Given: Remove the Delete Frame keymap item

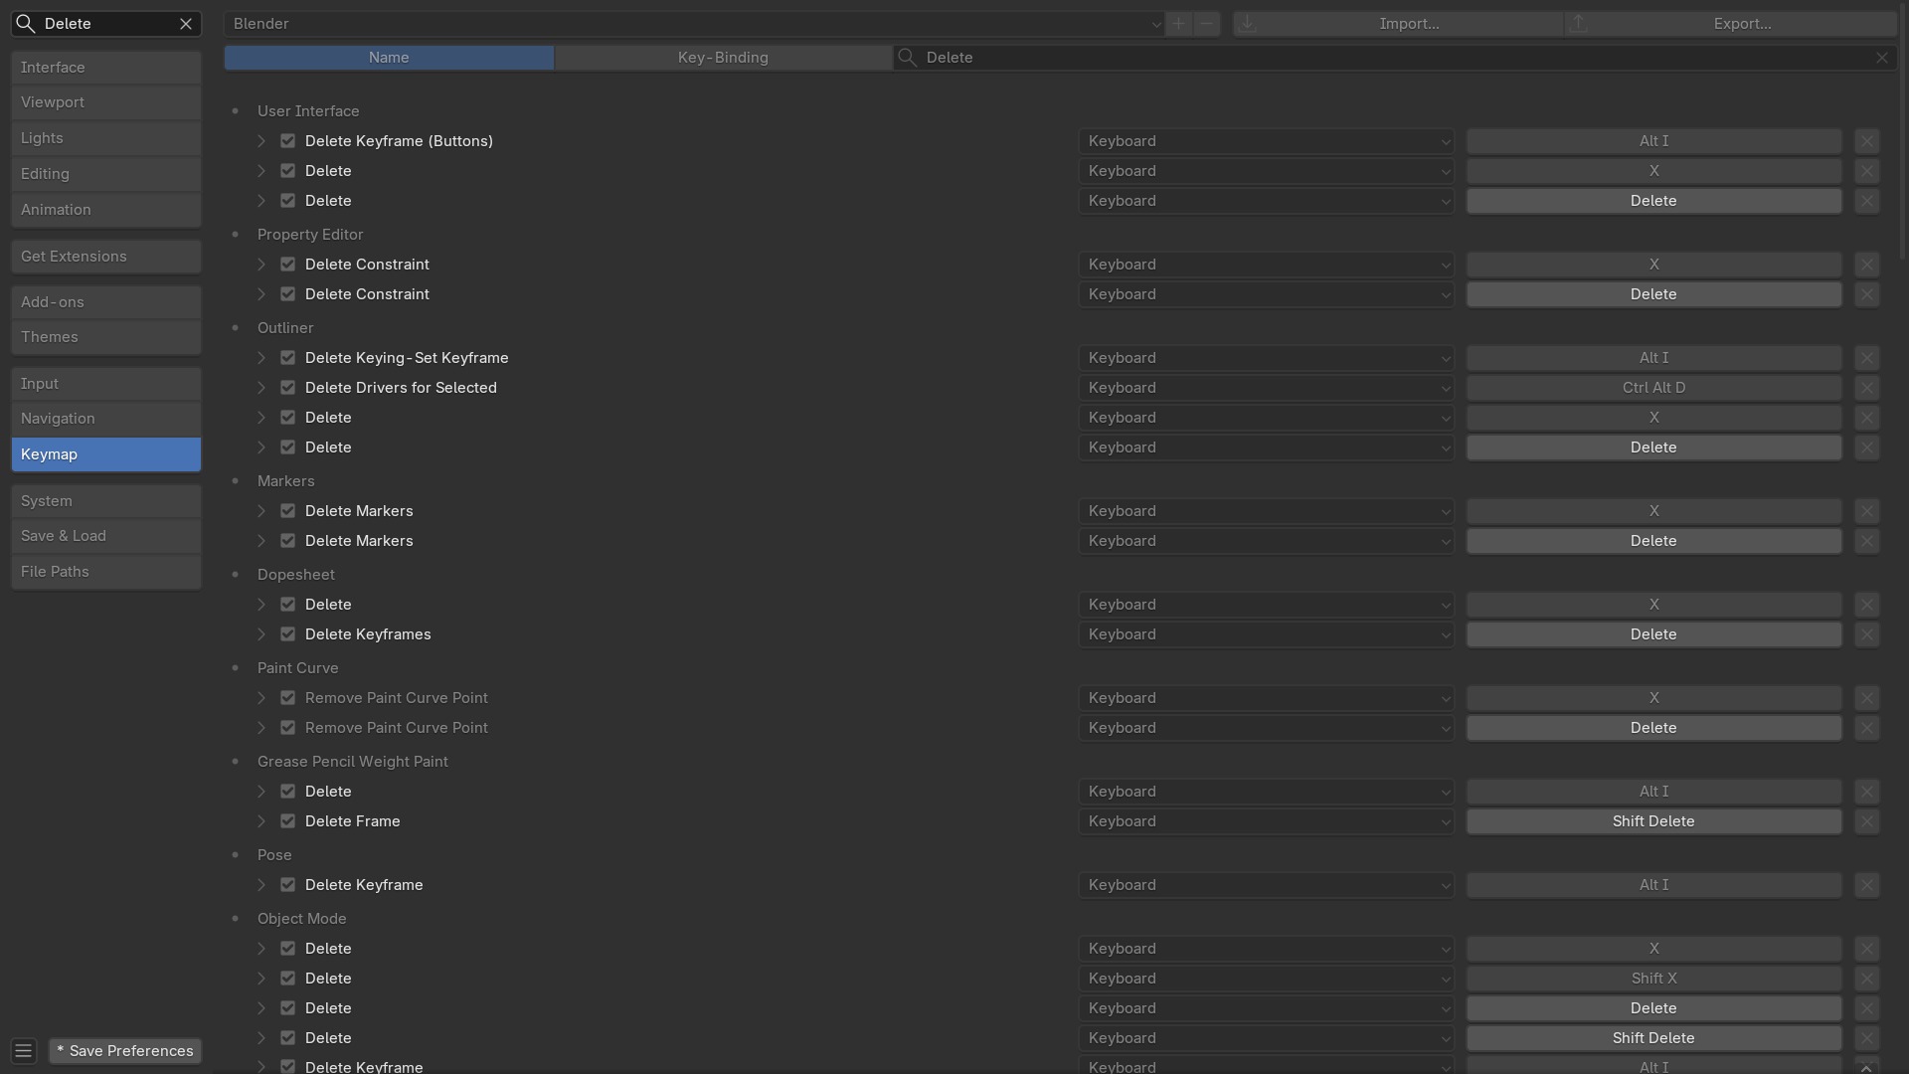Looking at the screenshot, I should click(1866, 821).
